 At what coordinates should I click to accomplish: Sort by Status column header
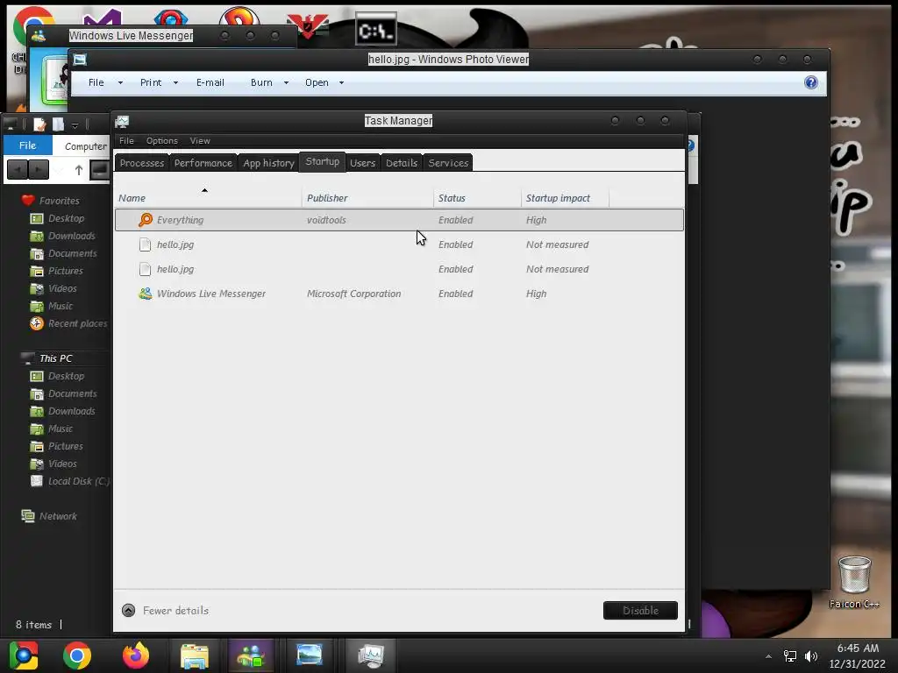click(x=477, y=198)
